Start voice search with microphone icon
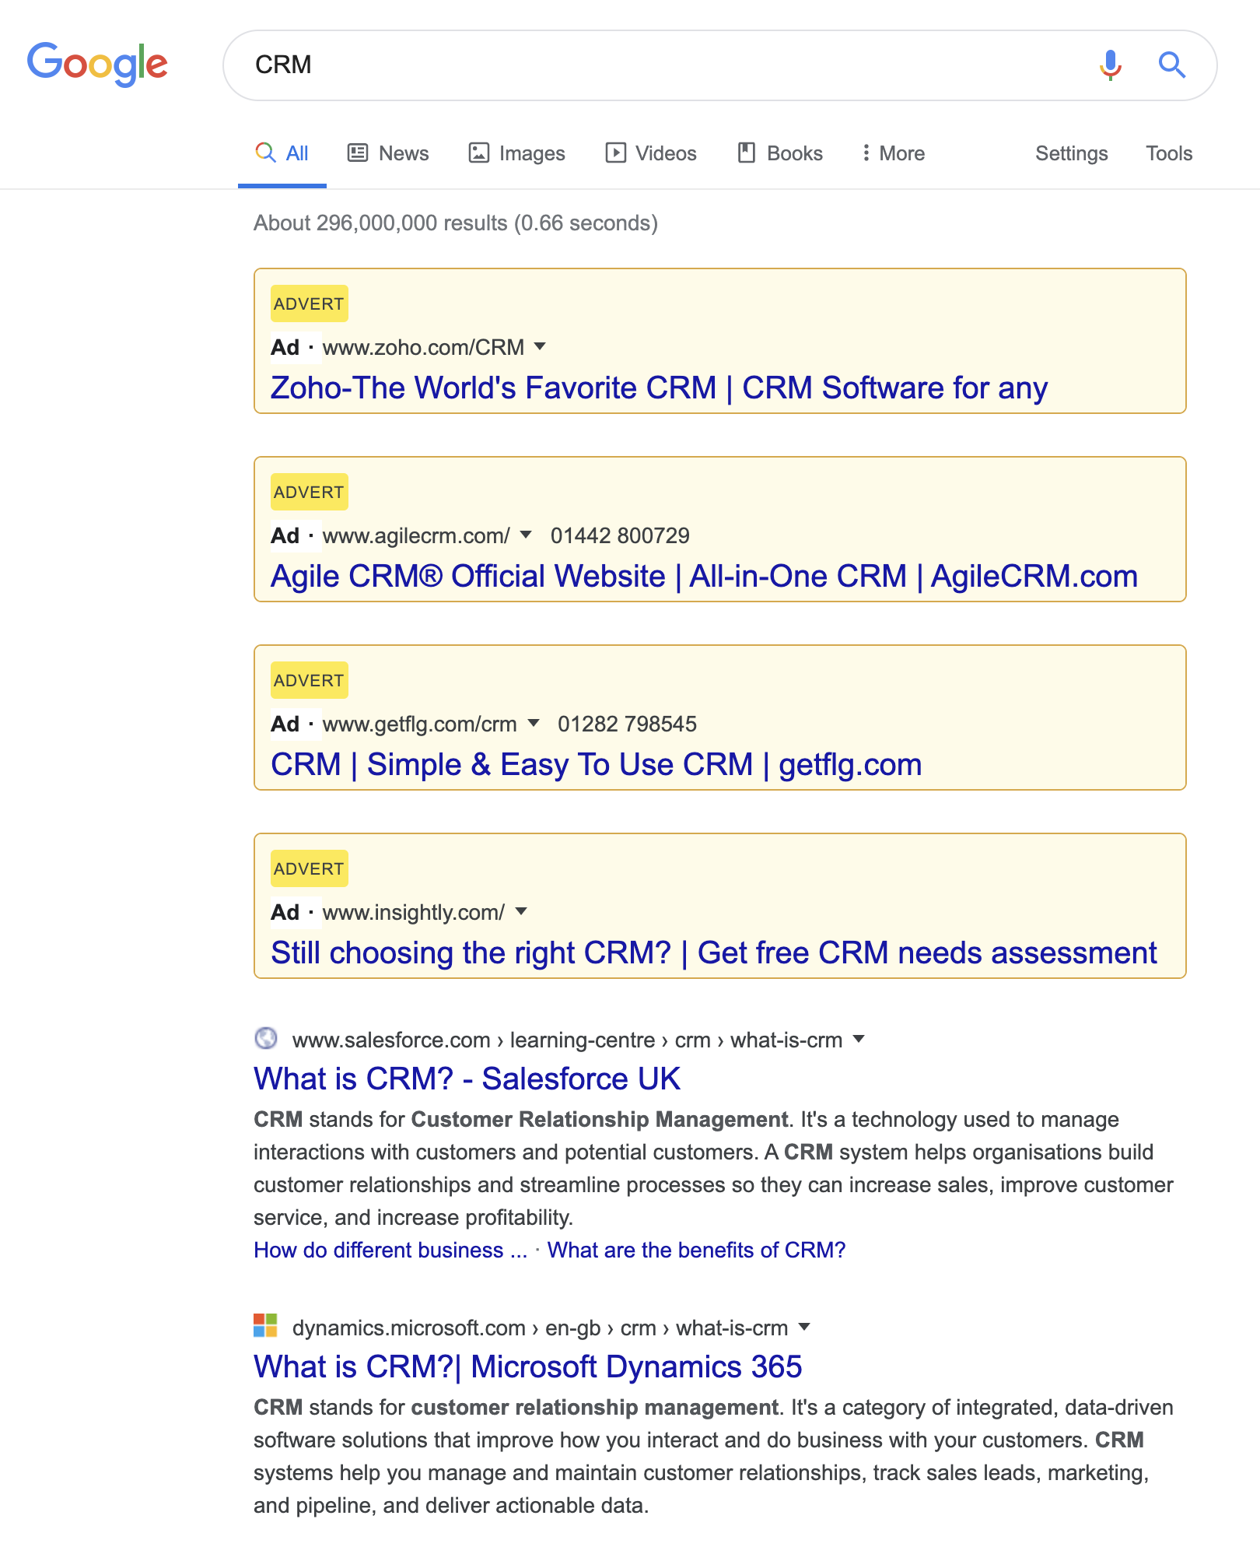1260x1547 pixels. (1111, 65)
